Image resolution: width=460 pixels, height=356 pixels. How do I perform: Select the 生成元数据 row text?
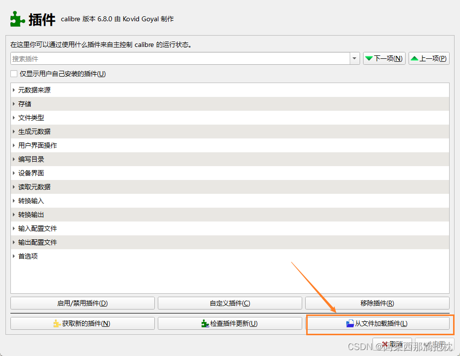click(34, 132)
